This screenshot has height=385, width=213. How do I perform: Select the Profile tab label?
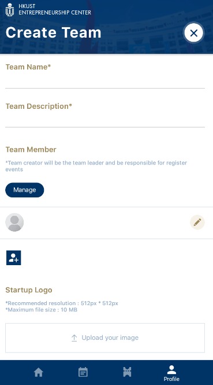click(x=171, y=379)
